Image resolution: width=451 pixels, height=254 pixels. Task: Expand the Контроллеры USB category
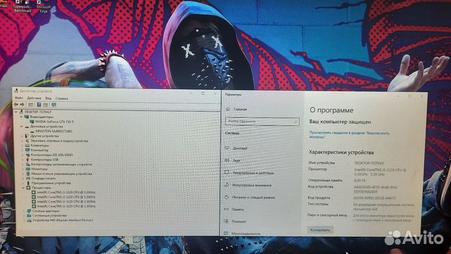point(23,159)
